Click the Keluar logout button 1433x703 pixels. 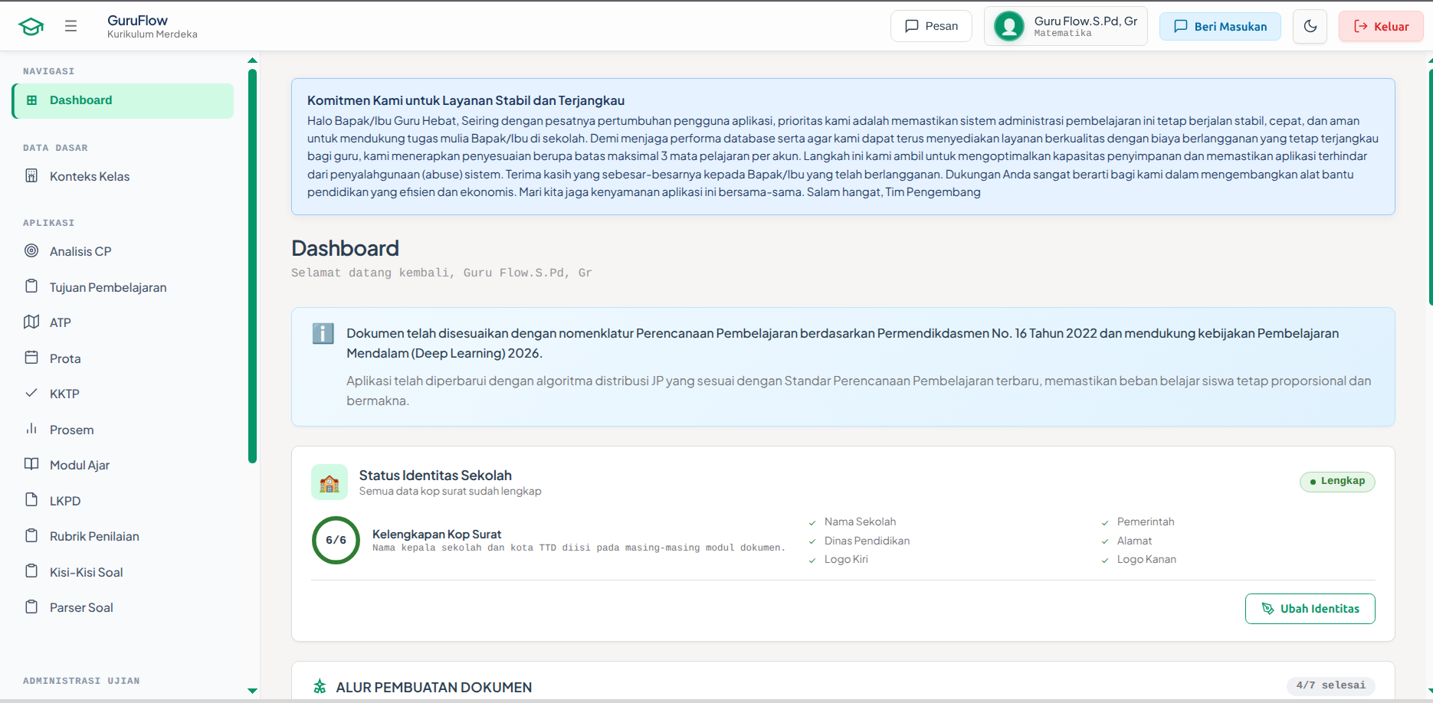point(1381,26)
